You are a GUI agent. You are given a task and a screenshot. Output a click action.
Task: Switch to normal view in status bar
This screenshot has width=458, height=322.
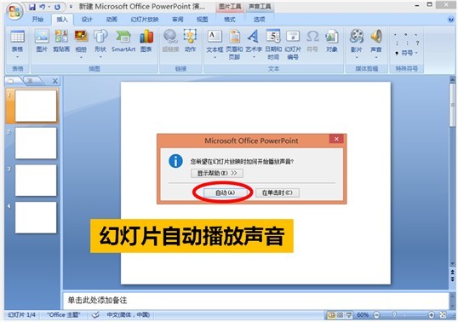[331, 315]
